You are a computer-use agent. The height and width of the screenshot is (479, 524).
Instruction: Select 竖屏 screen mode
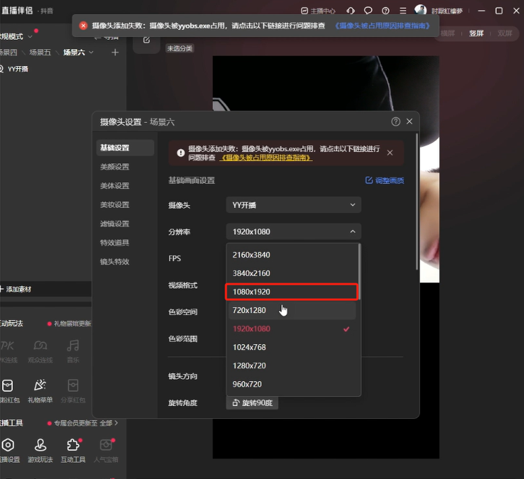476,34
